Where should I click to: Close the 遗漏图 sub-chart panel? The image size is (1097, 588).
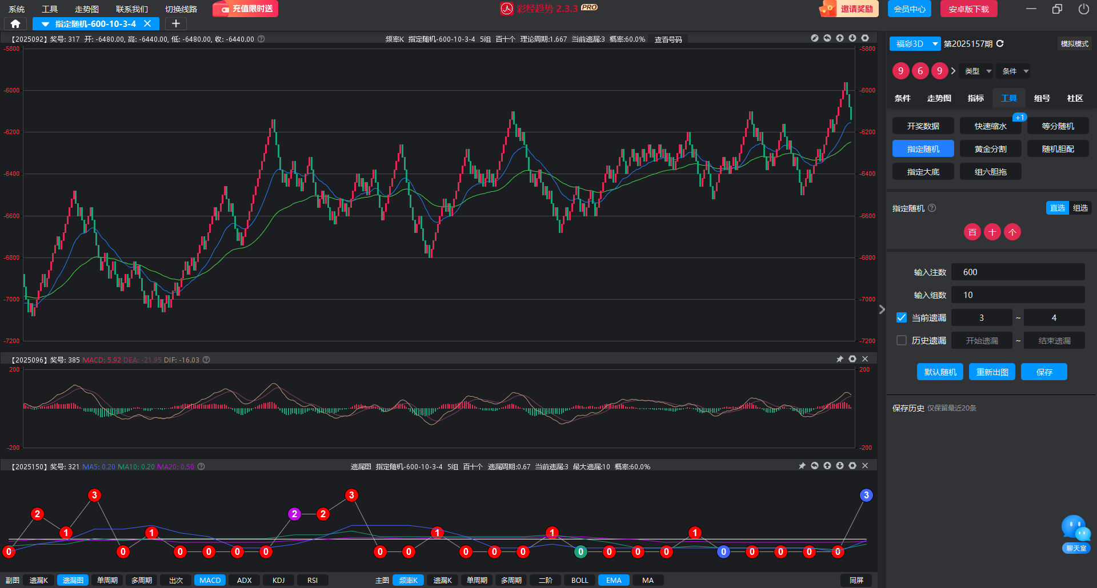coord(865,466)
